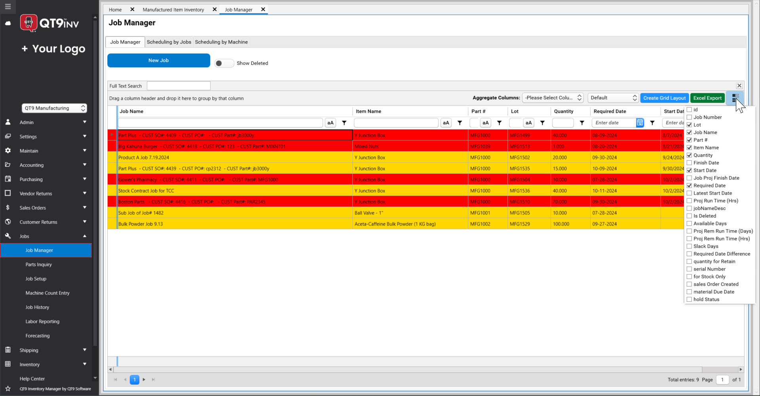760x396 pixels.
Task: Open the Default grid layout dropdown
Action: (x=613, y=98)
